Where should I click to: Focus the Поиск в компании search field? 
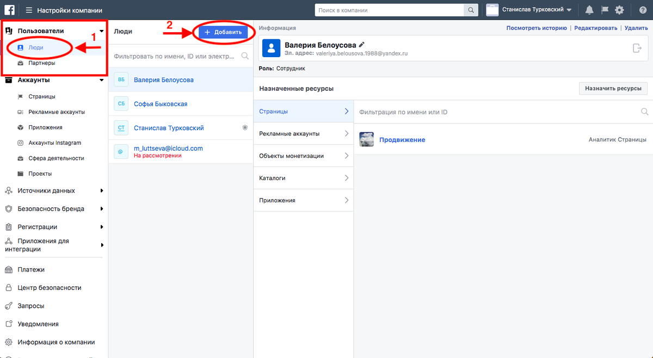click(389, 10)
